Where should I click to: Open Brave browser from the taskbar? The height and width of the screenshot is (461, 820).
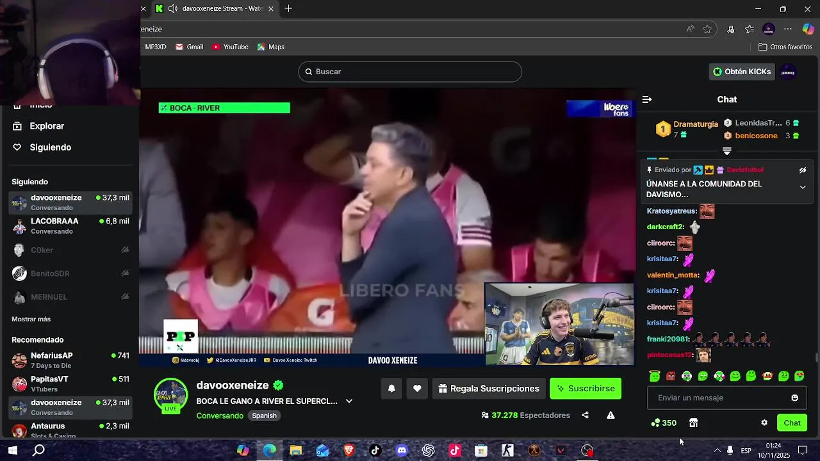pos(348,451)
